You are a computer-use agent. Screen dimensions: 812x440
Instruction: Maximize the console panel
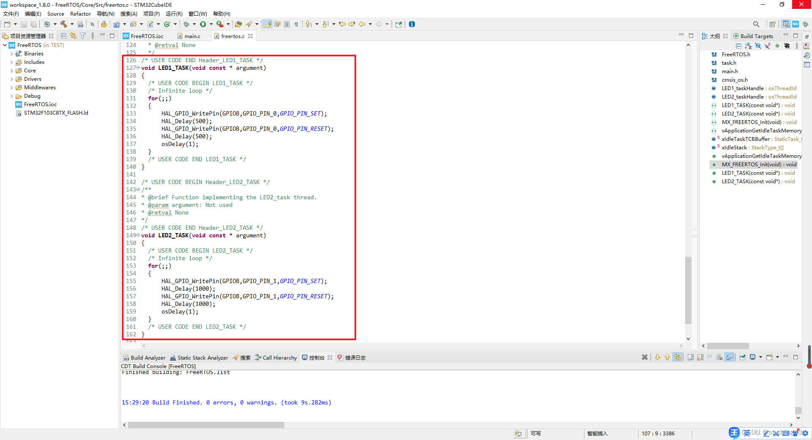pyautogui.click(x=795, y=357)
